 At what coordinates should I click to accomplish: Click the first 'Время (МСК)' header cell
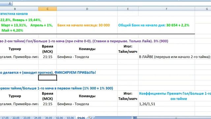click(47, 49)
